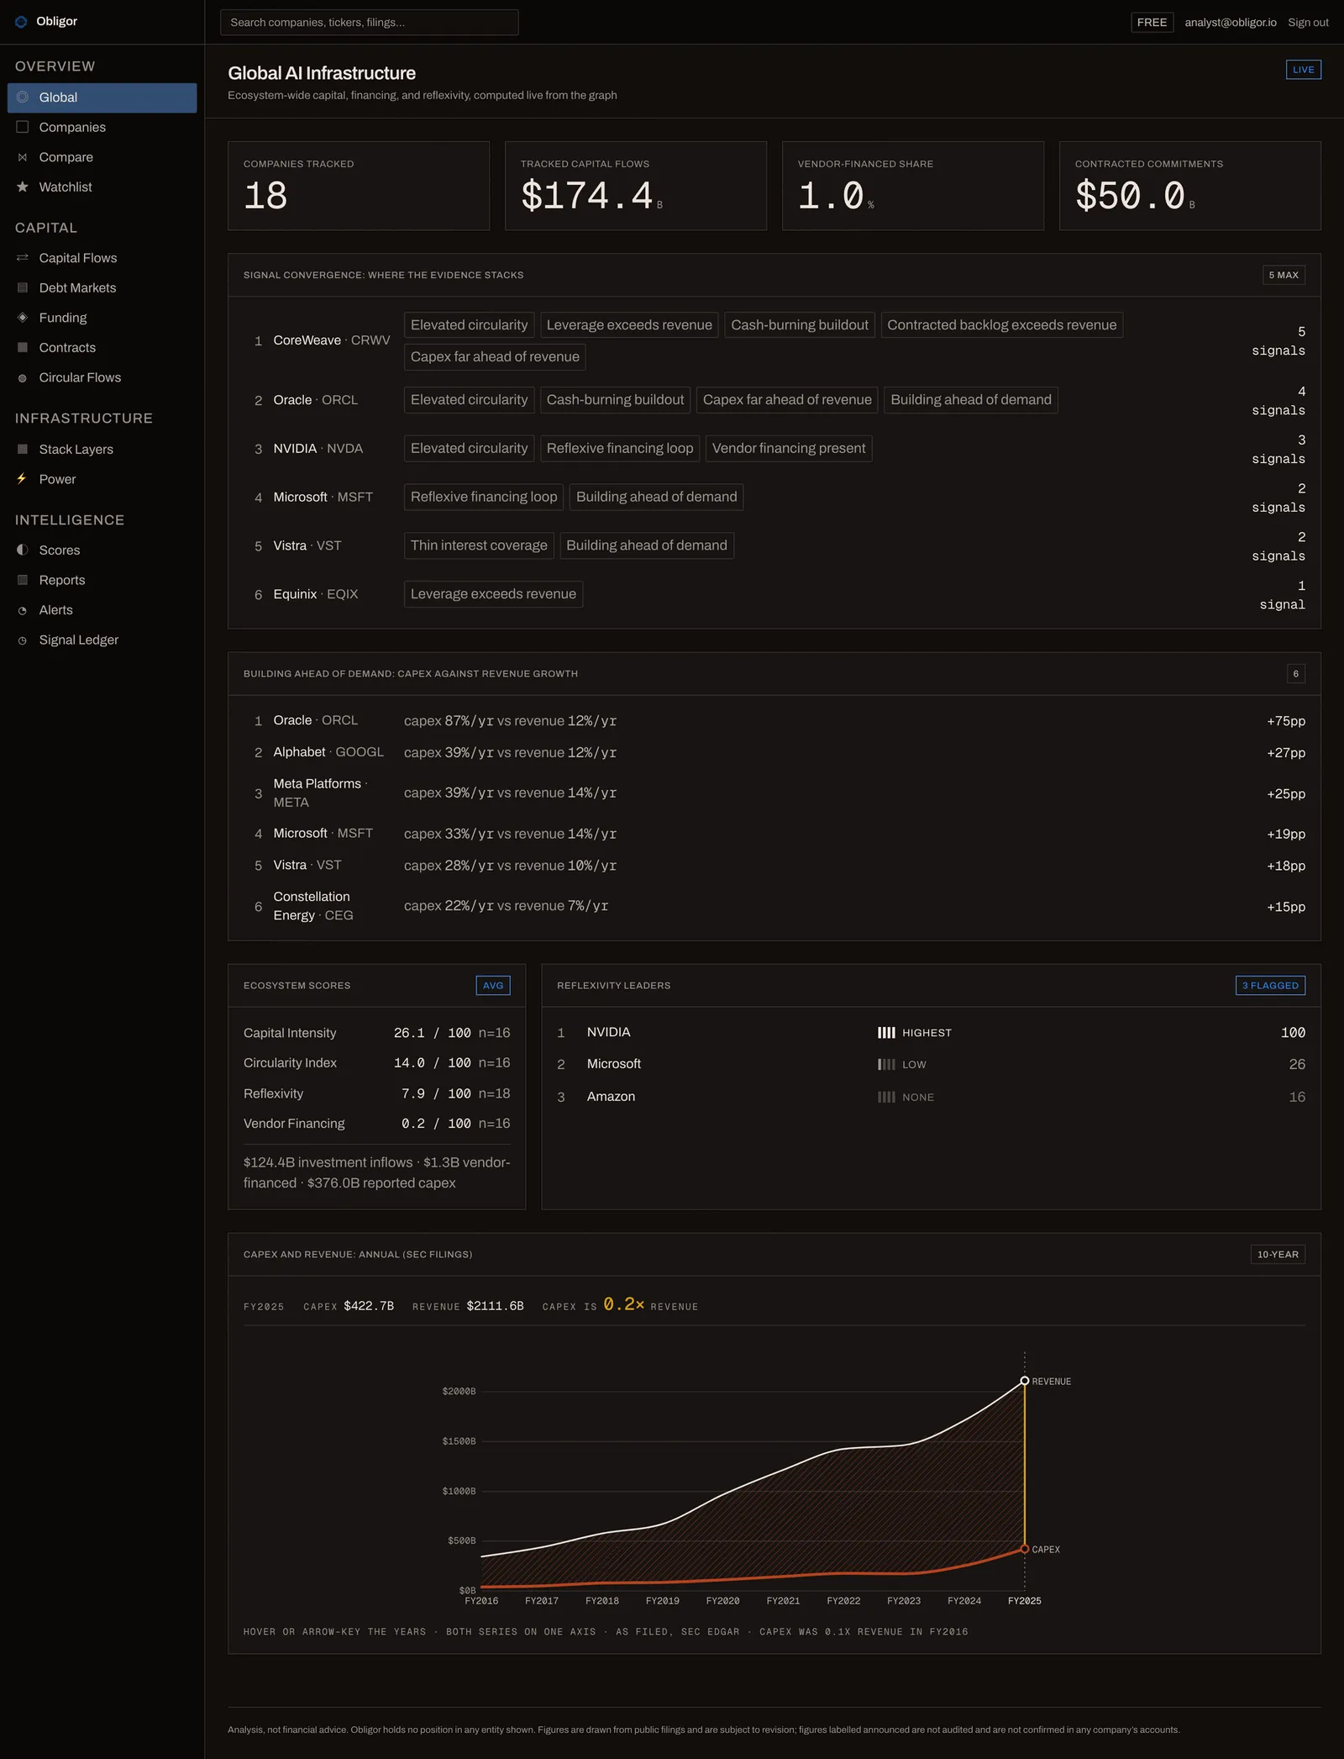Click the REVENUE endpoint on chart

[x=1024, y=1381]
